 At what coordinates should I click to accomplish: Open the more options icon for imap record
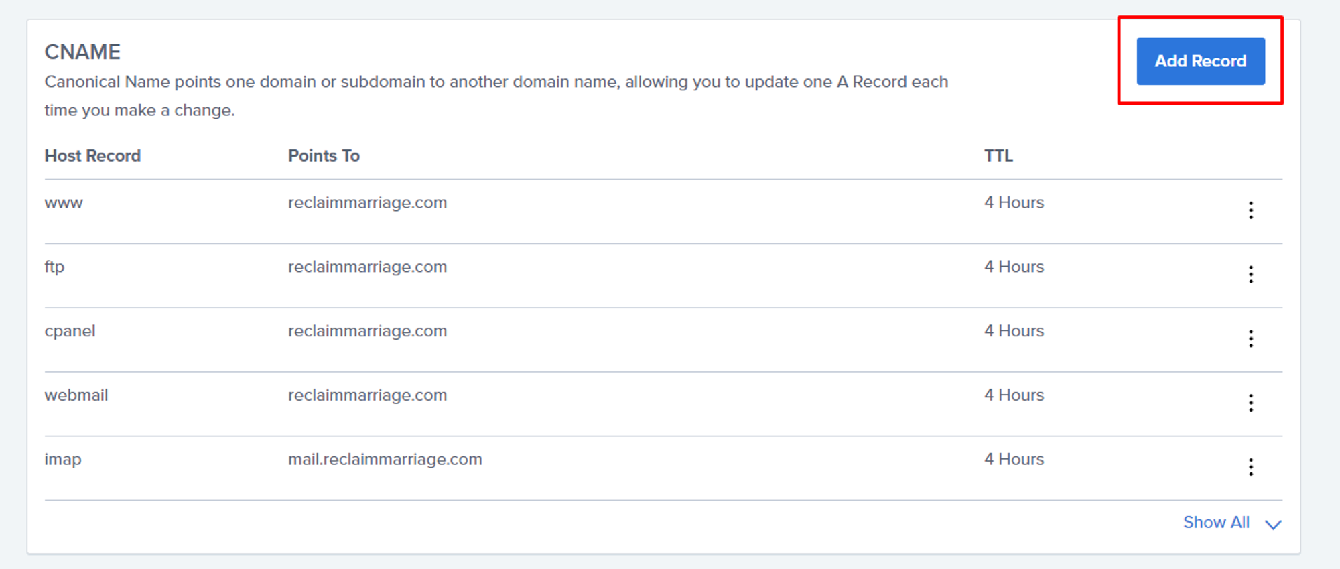tap(1250, 467)
